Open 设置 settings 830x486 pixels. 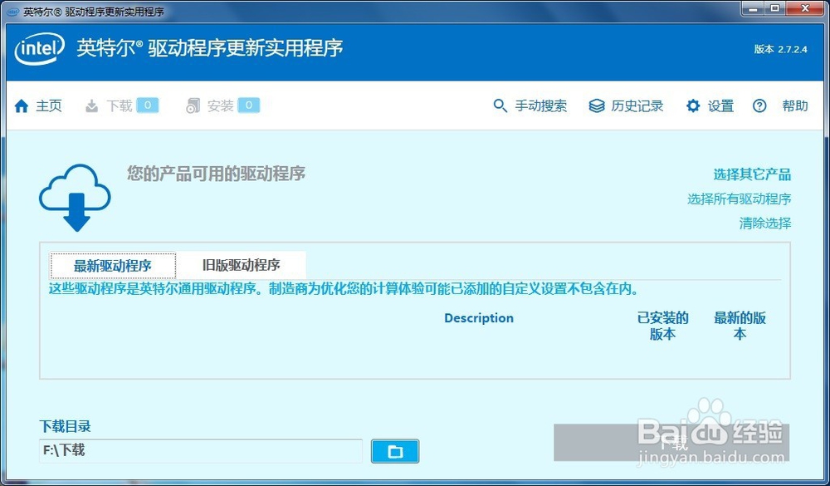(721, 106)
